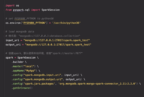The width and height of the screenshot is (144, 97).
Task: Click the 'SparkSession' name on the import line
Action: pyautogui.click(x=51, y=10)
